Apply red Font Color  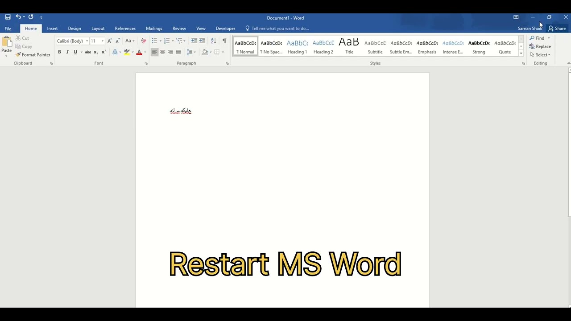click(x=139, y=52)
